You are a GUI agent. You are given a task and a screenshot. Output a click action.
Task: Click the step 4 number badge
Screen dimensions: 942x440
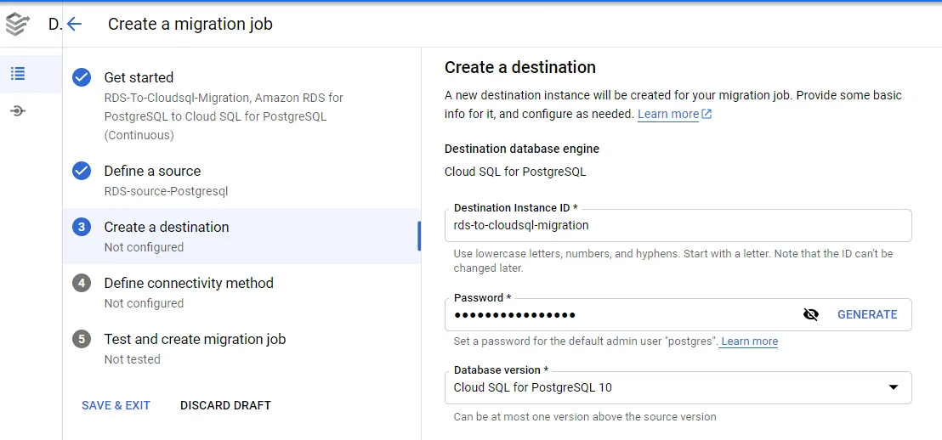pyautogui.click(x=82, y=283)
